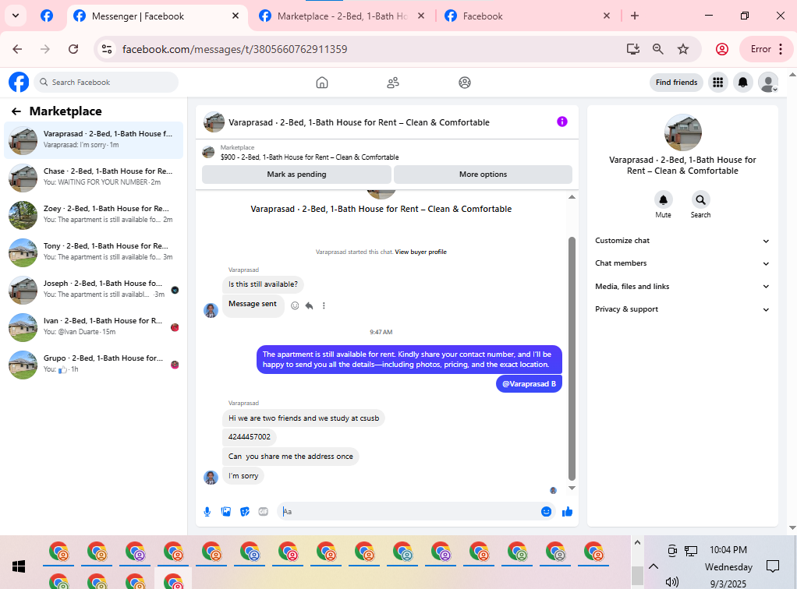This screenshot has height=589, width=797.
Task: Click the Find friends button
Action: (x=676, y=83)
